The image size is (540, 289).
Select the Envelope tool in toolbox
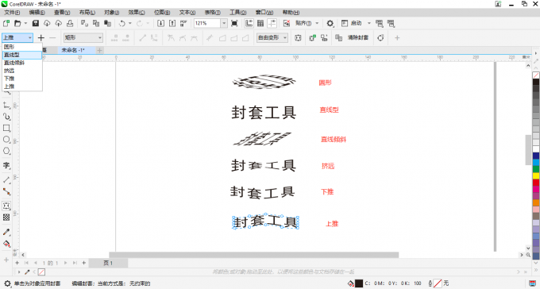click(6, 206)
